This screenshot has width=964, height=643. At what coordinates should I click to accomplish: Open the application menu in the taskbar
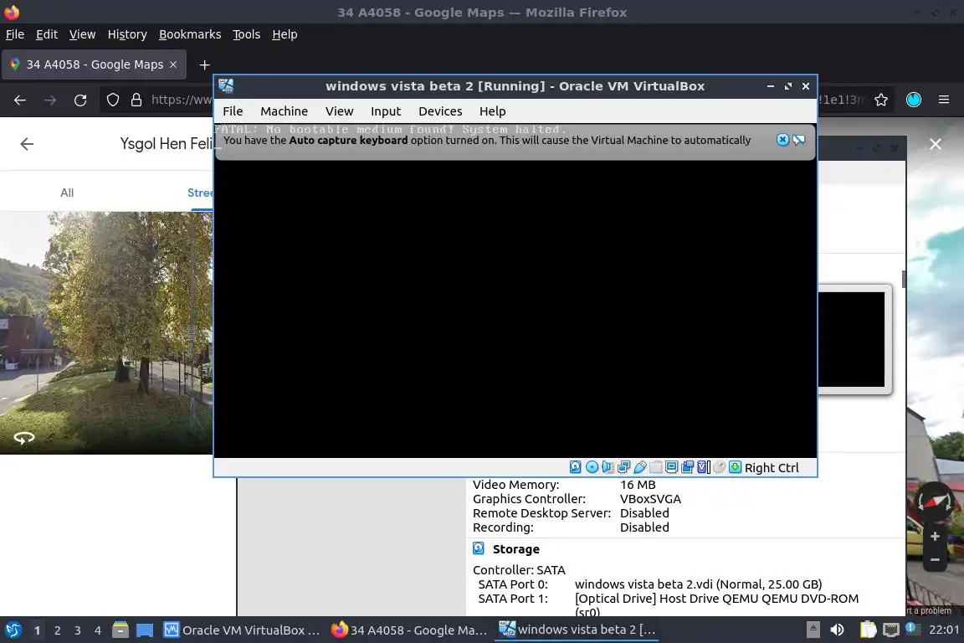click(x=13, y=630)
